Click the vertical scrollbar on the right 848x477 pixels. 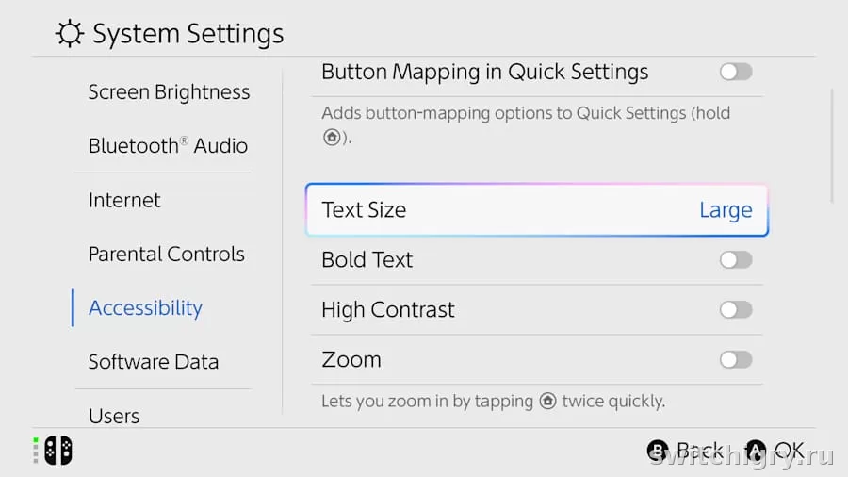832,146
